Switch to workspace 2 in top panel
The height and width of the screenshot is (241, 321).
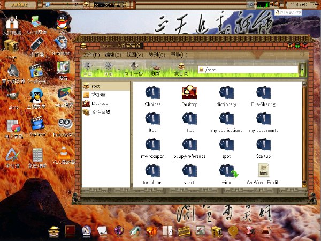tap(77, 4)
